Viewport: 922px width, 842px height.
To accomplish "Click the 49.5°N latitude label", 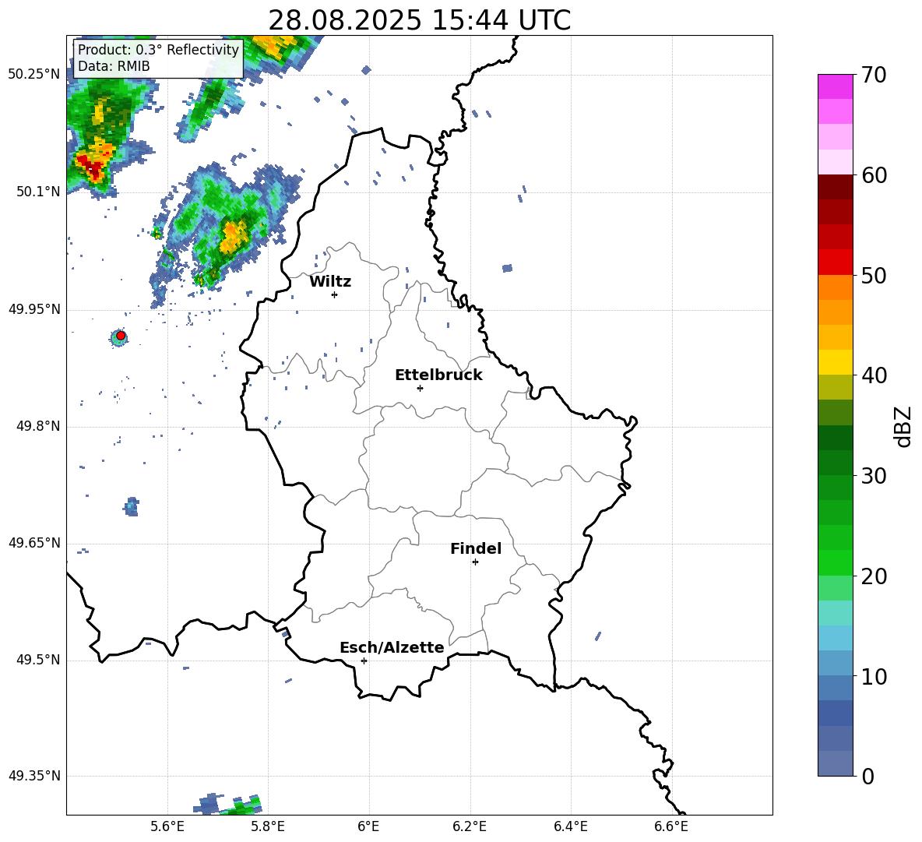I will (x=38, y=661).
